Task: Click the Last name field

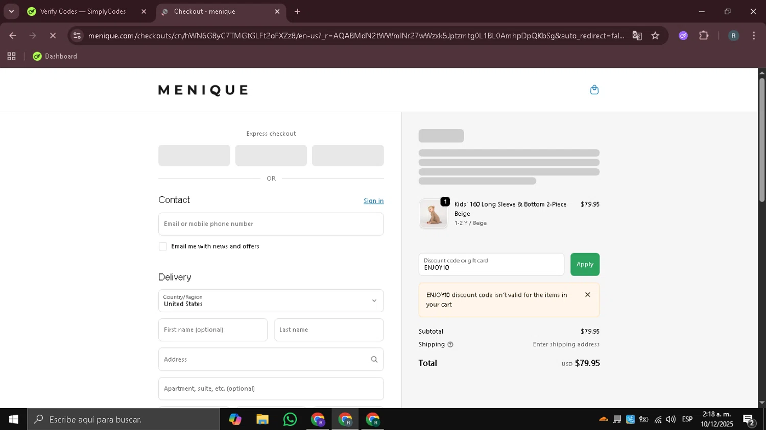Action: [329, 330]
